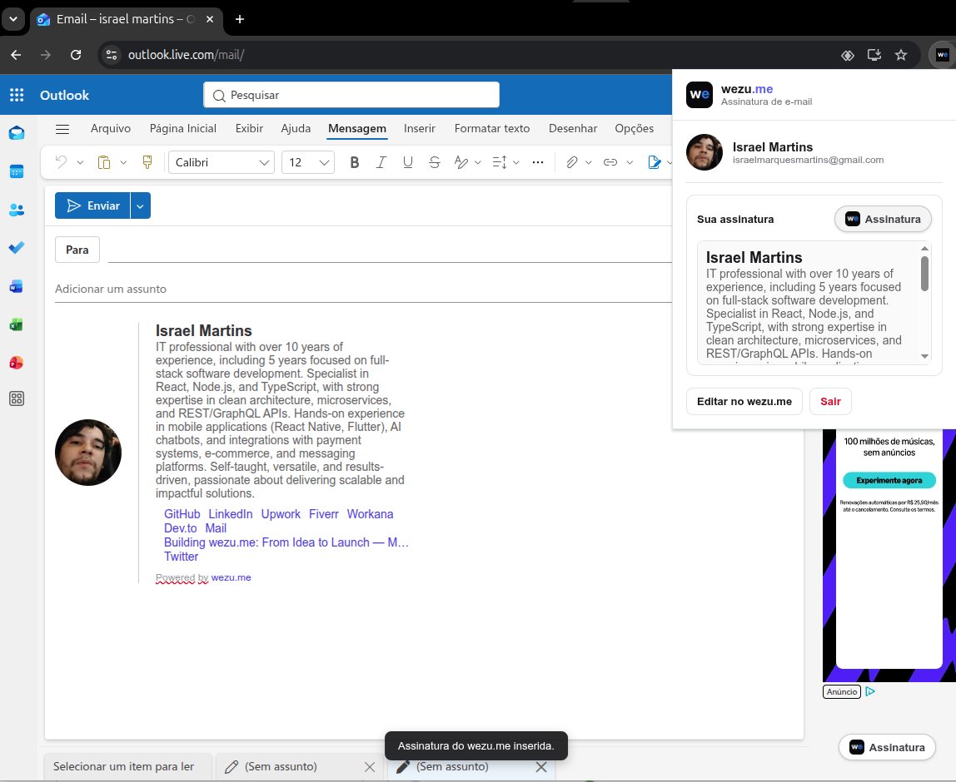Click the Twitter link in signature

click(x=181, y=557)
